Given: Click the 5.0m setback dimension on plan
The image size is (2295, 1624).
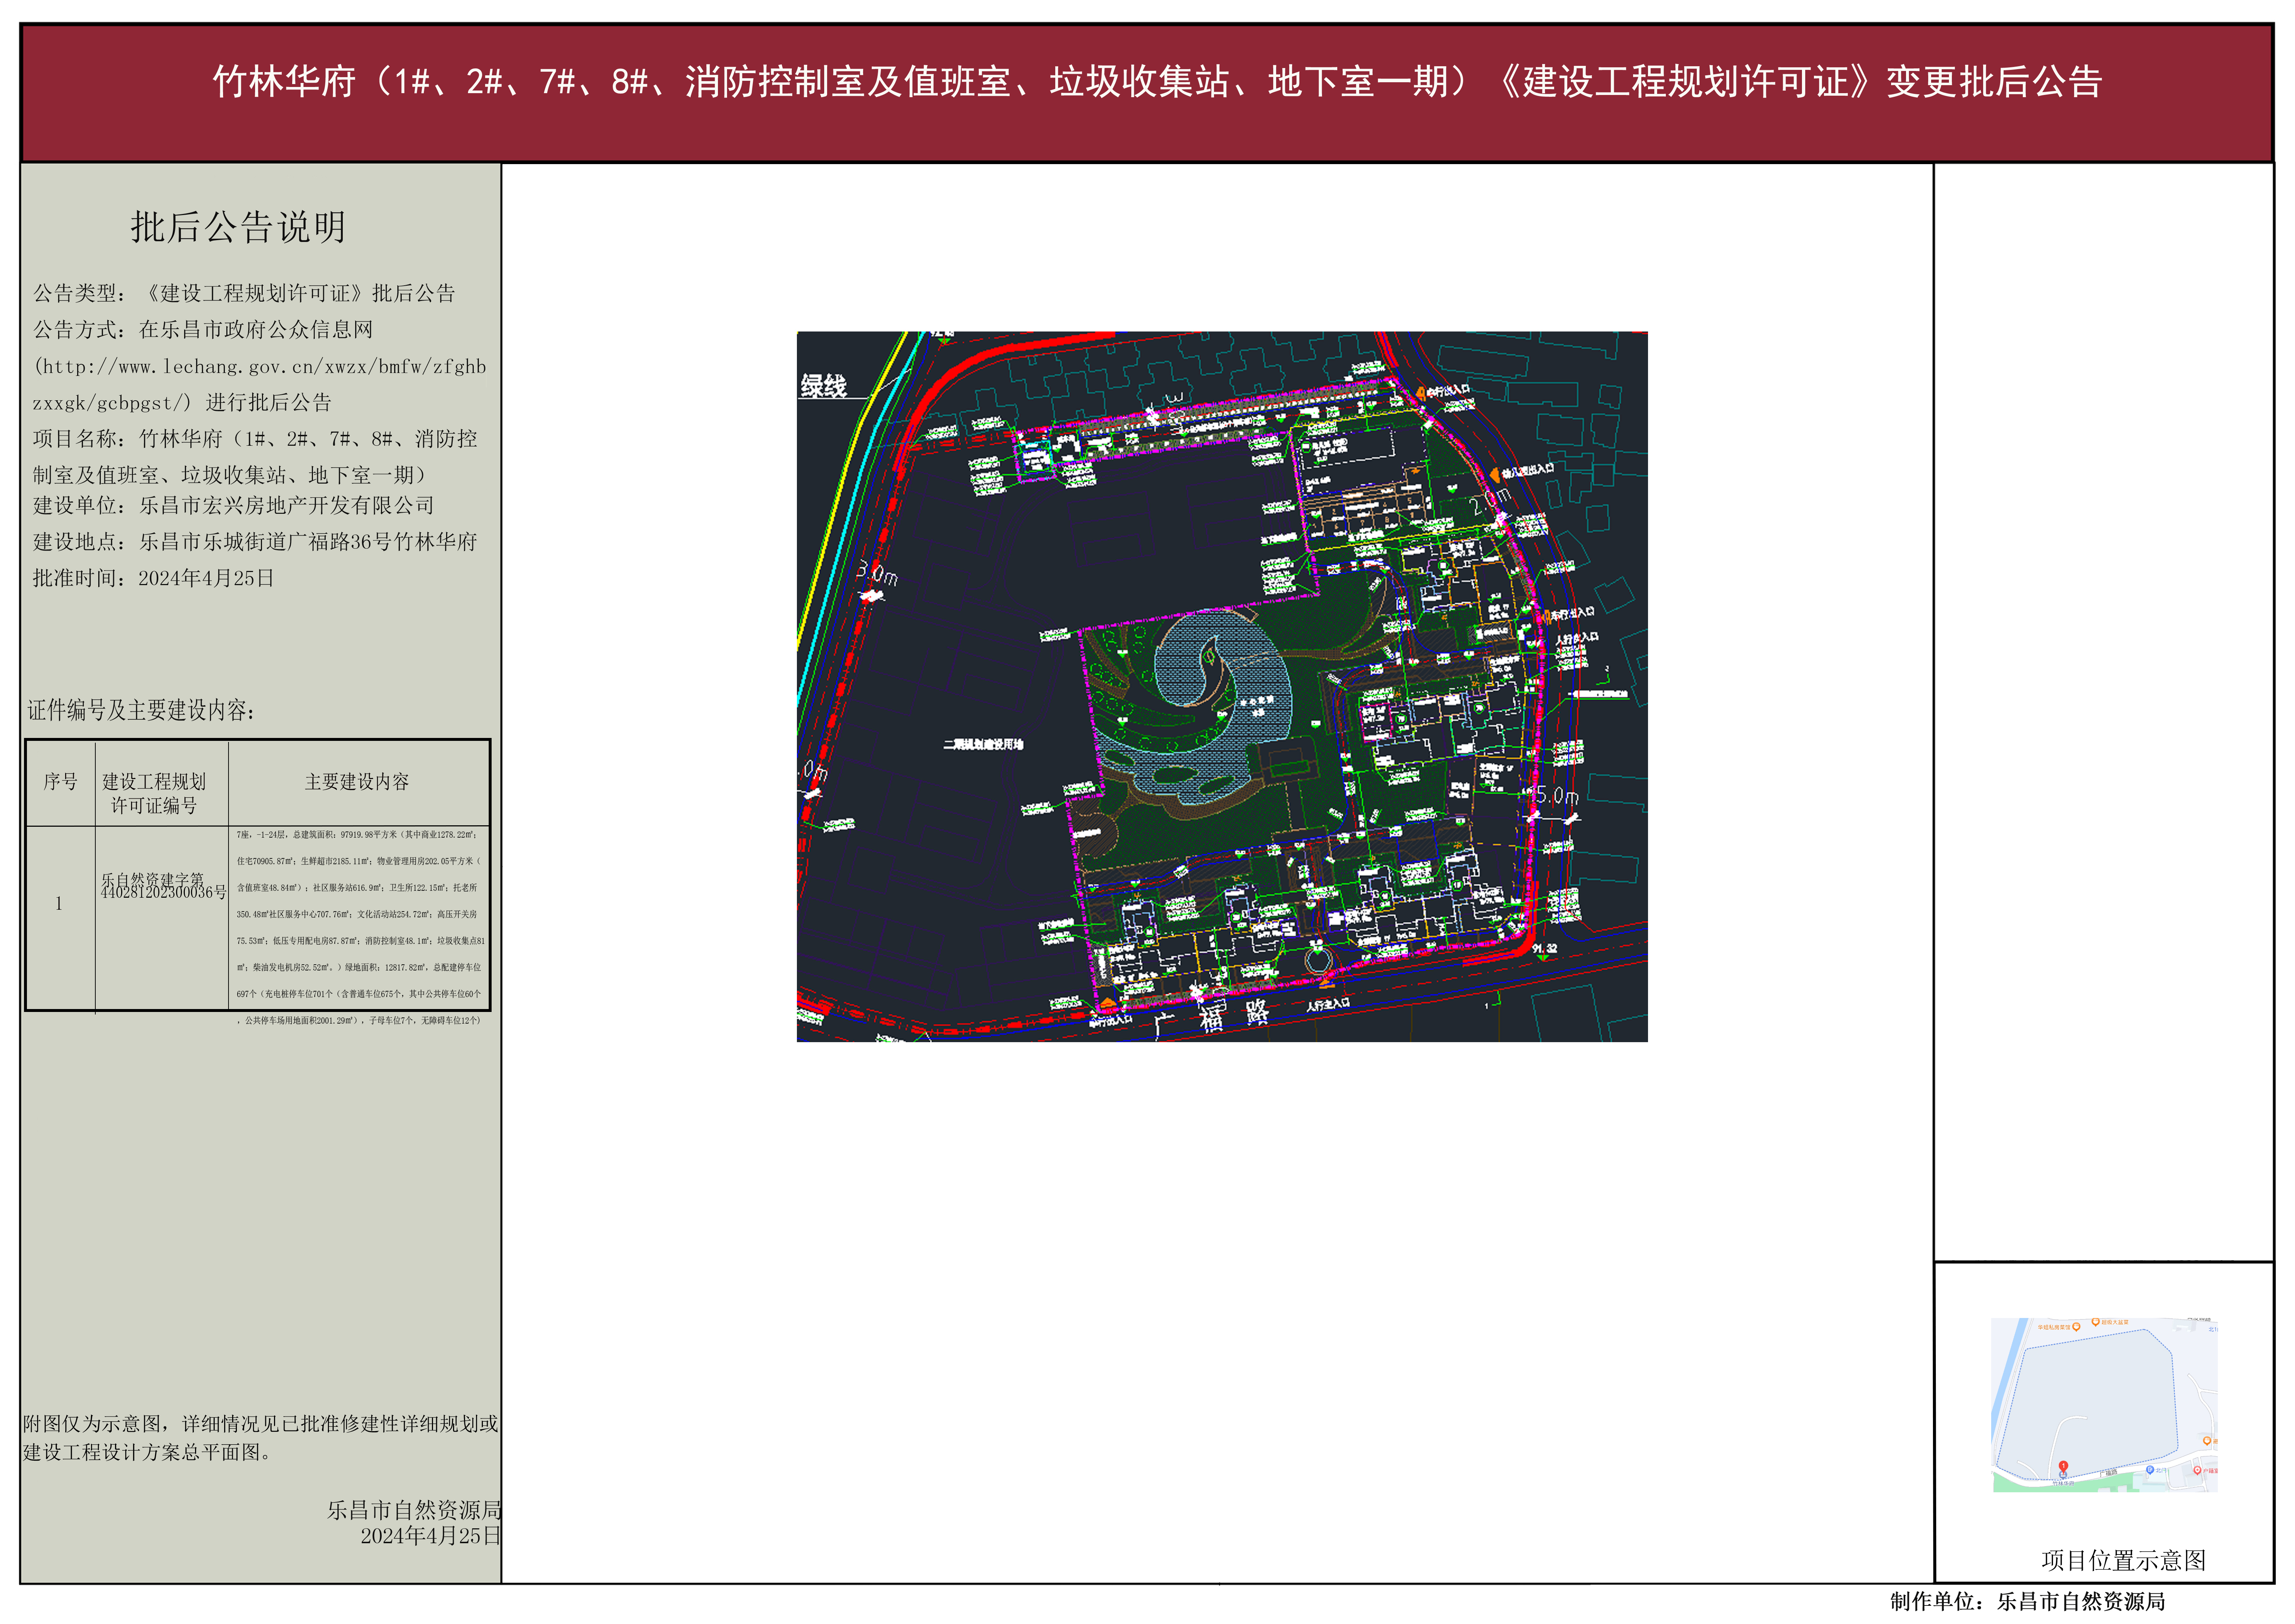Looking at the screenshot, I should (x=1557, y=796).
